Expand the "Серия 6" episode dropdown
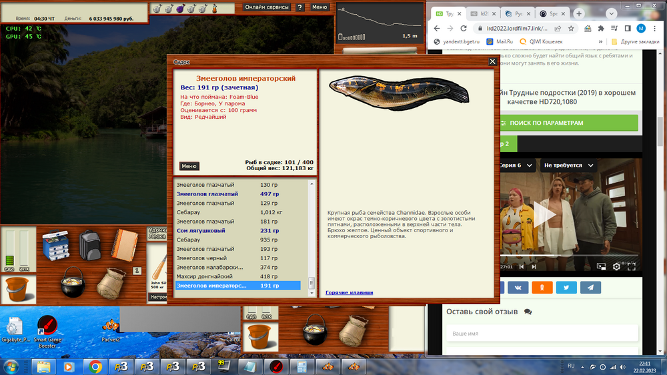 pos(518,165)
